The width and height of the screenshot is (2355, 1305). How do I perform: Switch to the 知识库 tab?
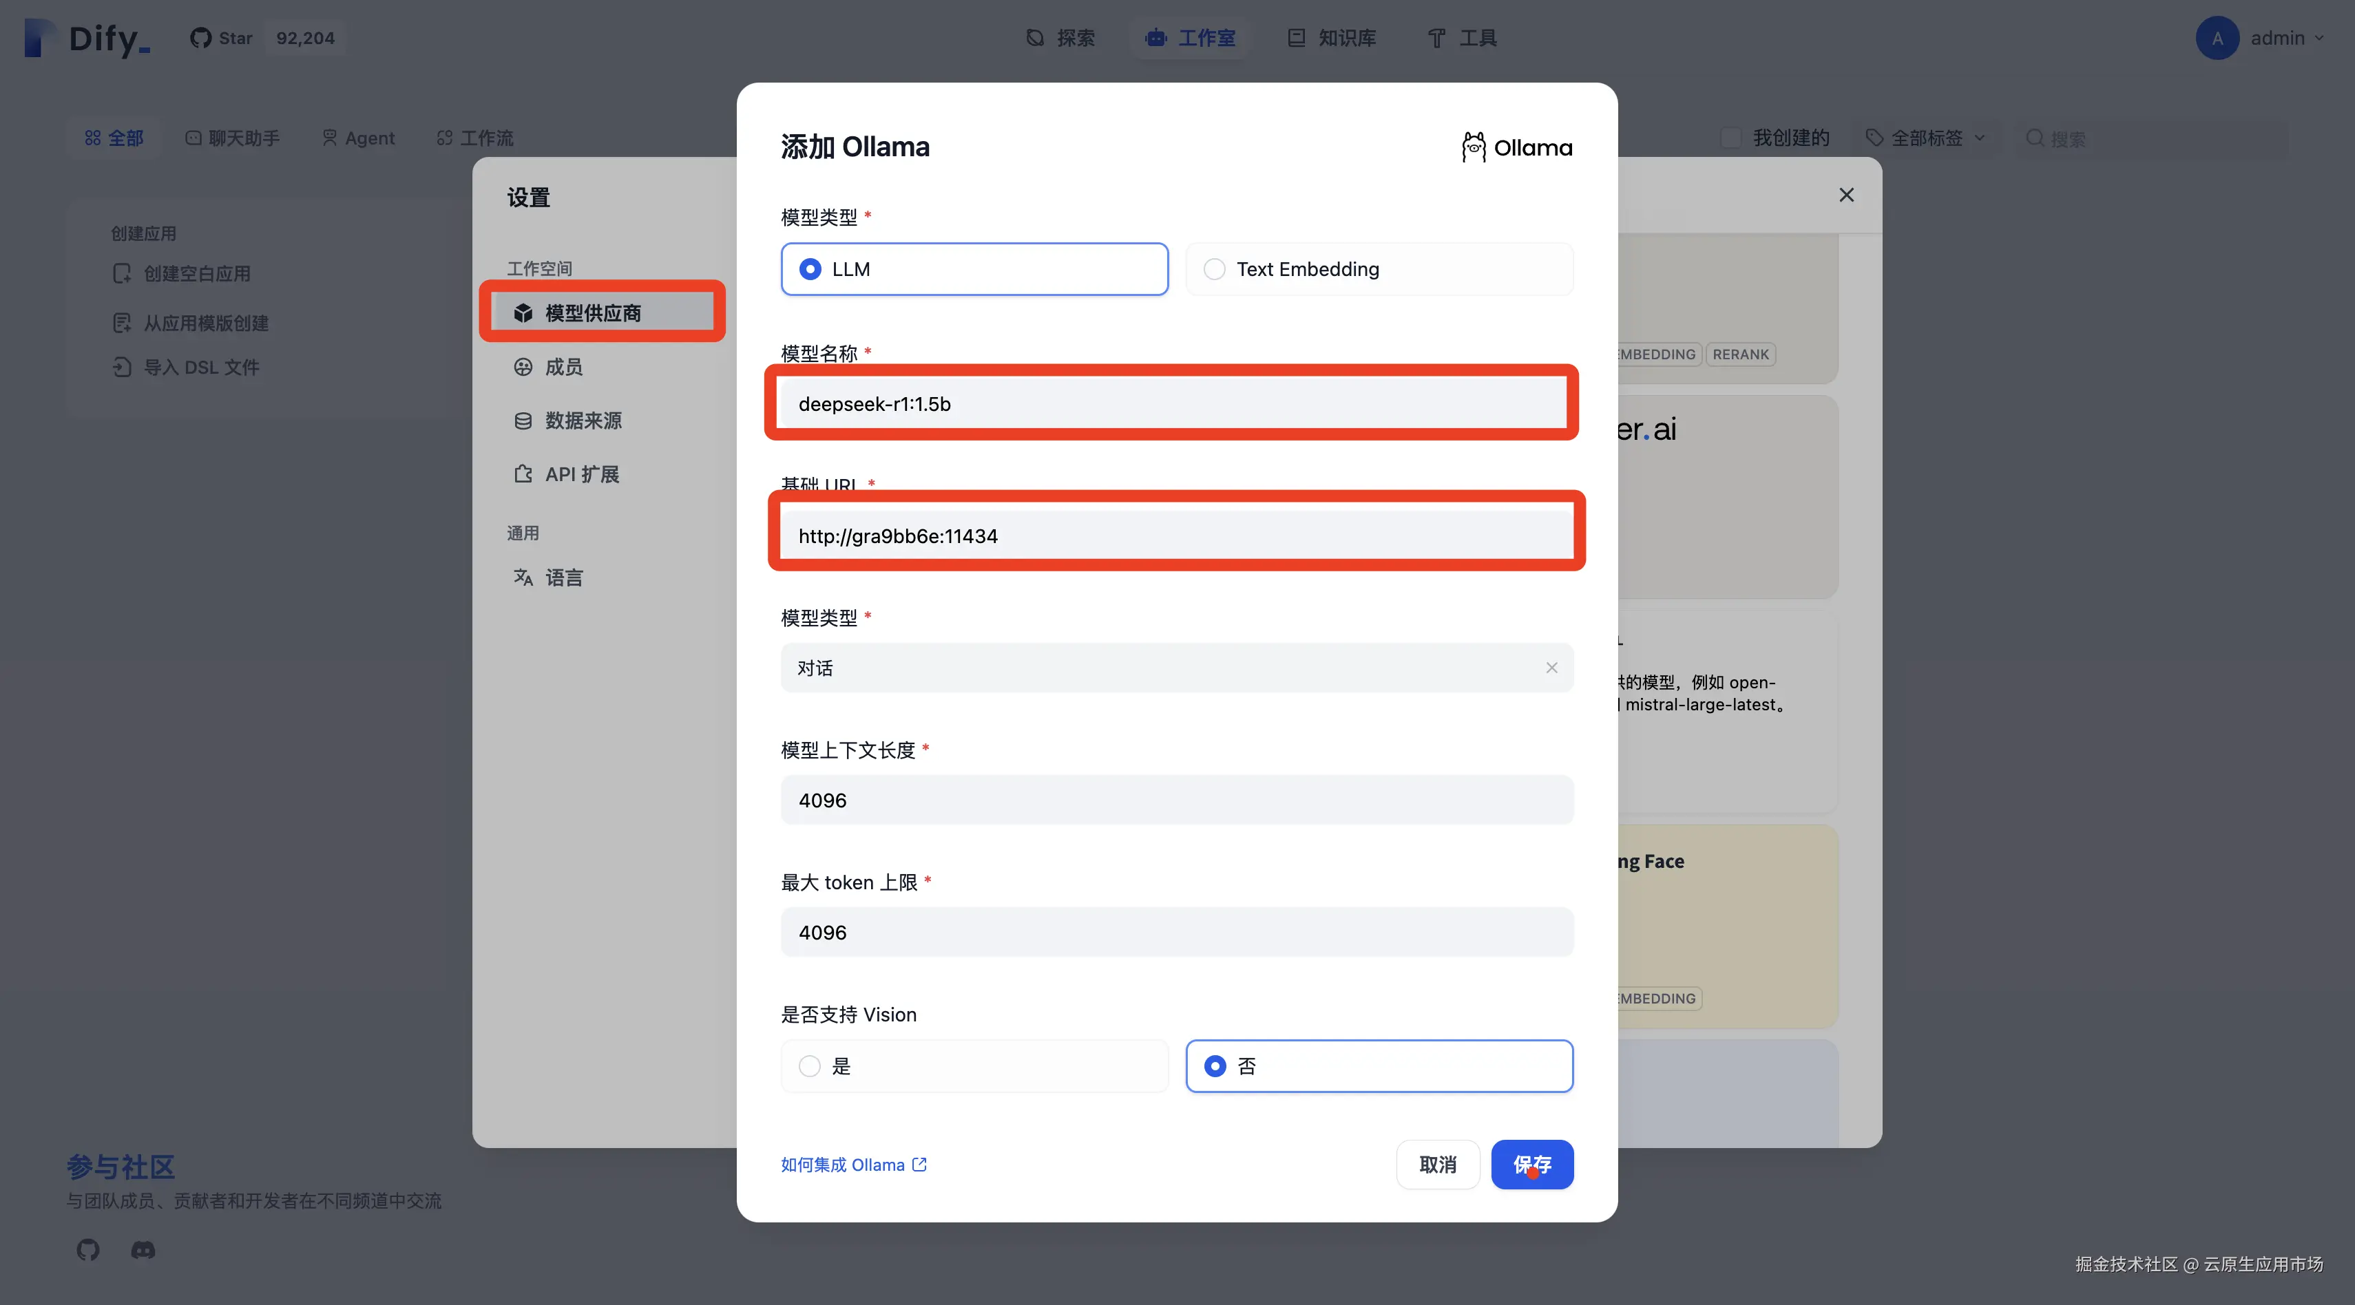click(1333, 39)
